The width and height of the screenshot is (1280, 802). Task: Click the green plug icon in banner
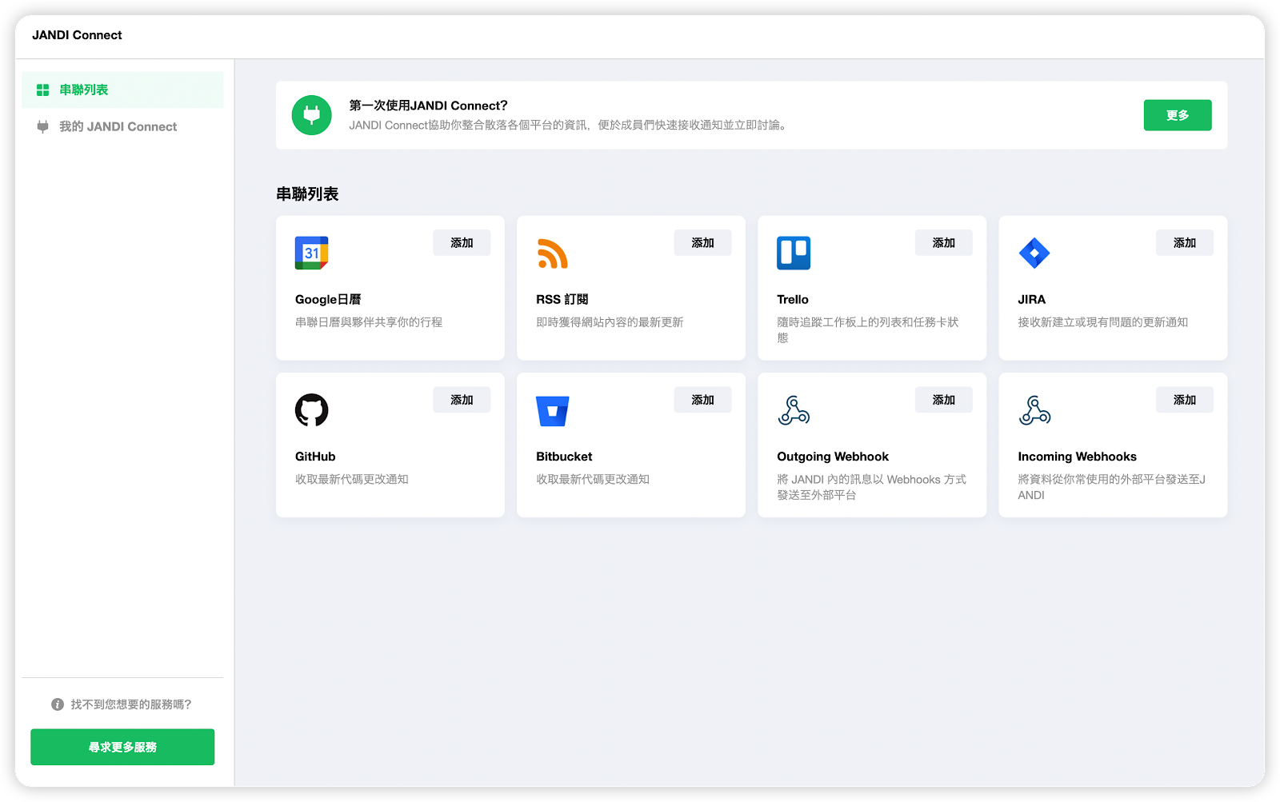(x=312, y=115)
